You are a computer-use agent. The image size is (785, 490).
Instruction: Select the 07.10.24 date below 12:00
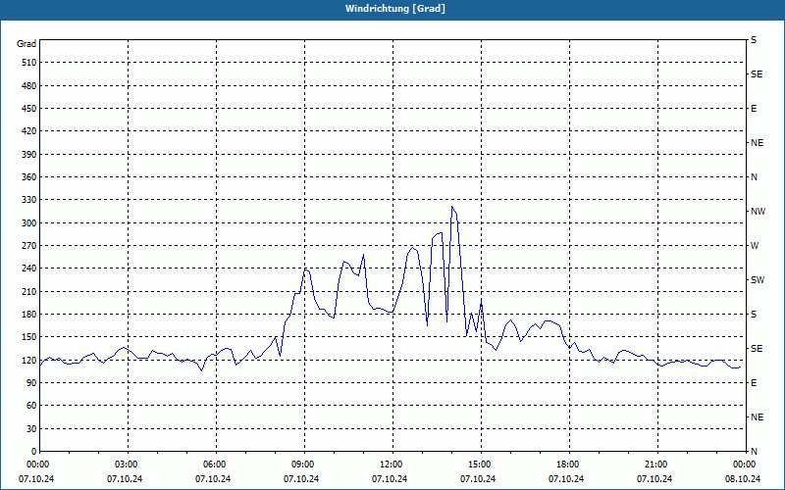pyautogui.click(x=390, y=479)
